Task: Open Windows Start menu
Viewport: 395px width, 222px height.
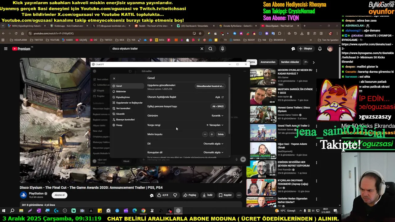Action: pyautogui.click(x=4, y=211)
